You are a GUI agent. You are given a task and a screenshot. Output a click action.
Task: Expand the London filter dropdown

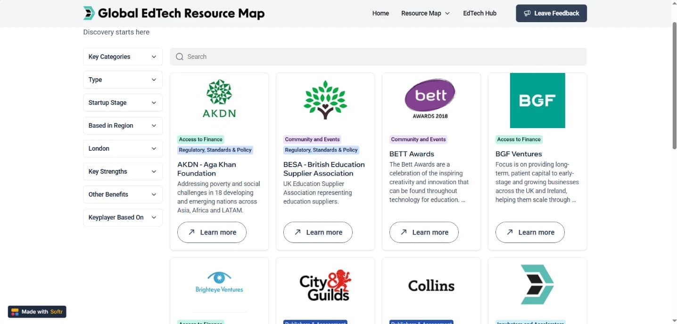(123, 148)
